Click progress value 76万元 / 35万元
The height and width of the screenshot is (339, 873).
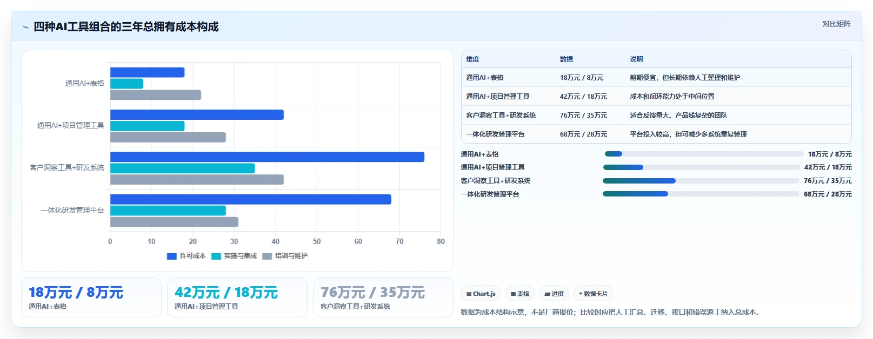(828, 181)
